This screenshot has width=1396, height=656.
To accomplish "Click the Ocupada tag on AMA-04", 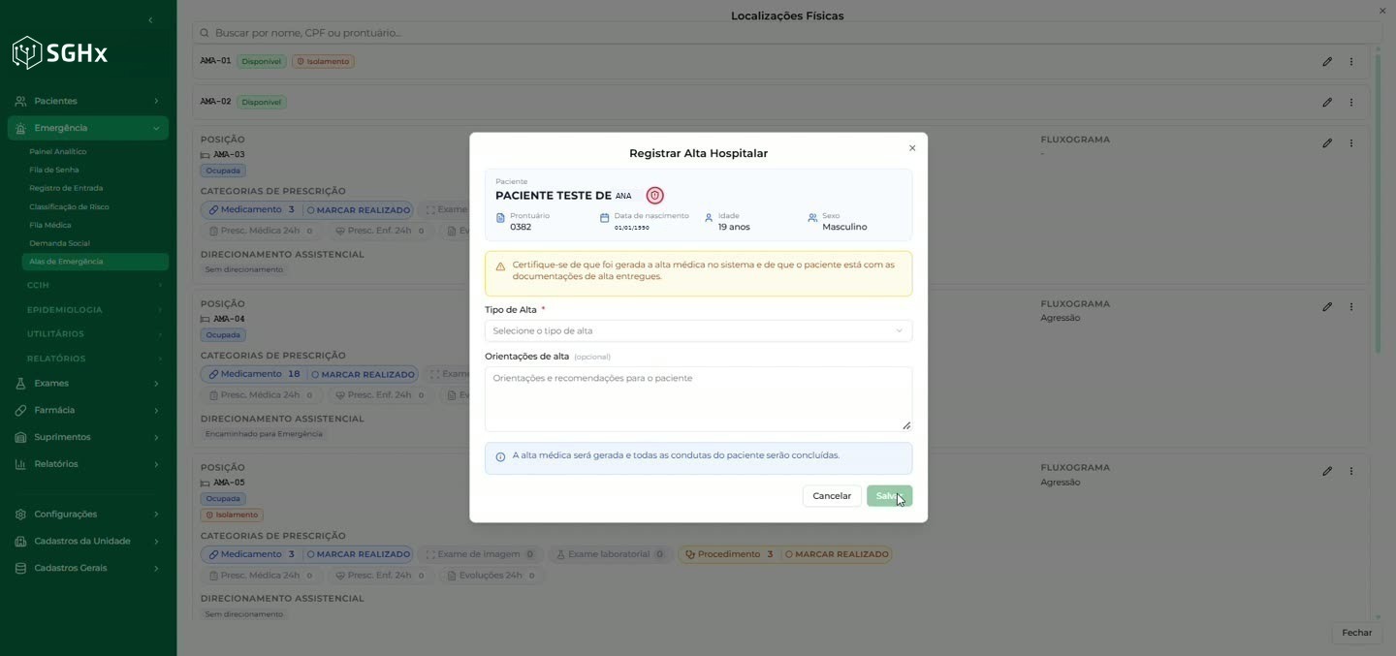I will tap(223, 335).
